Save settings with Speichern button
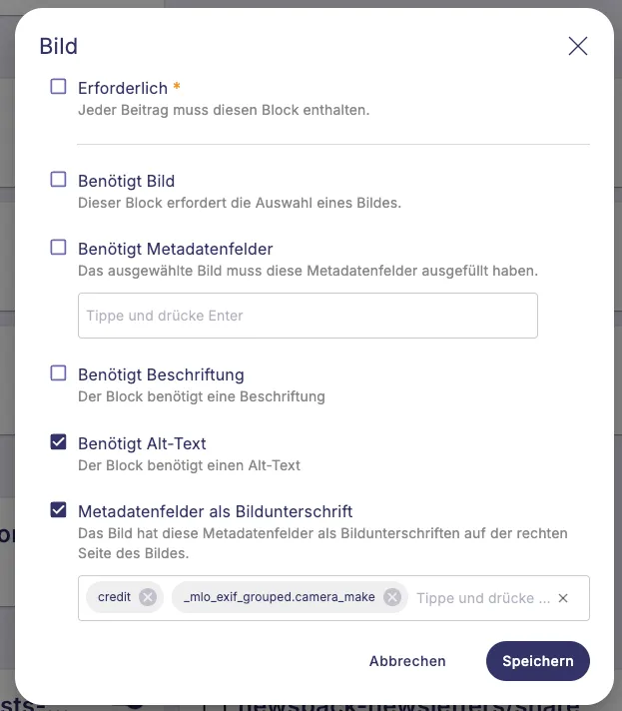The height and width of the screenshot is (711, 622). click(538, 661)
